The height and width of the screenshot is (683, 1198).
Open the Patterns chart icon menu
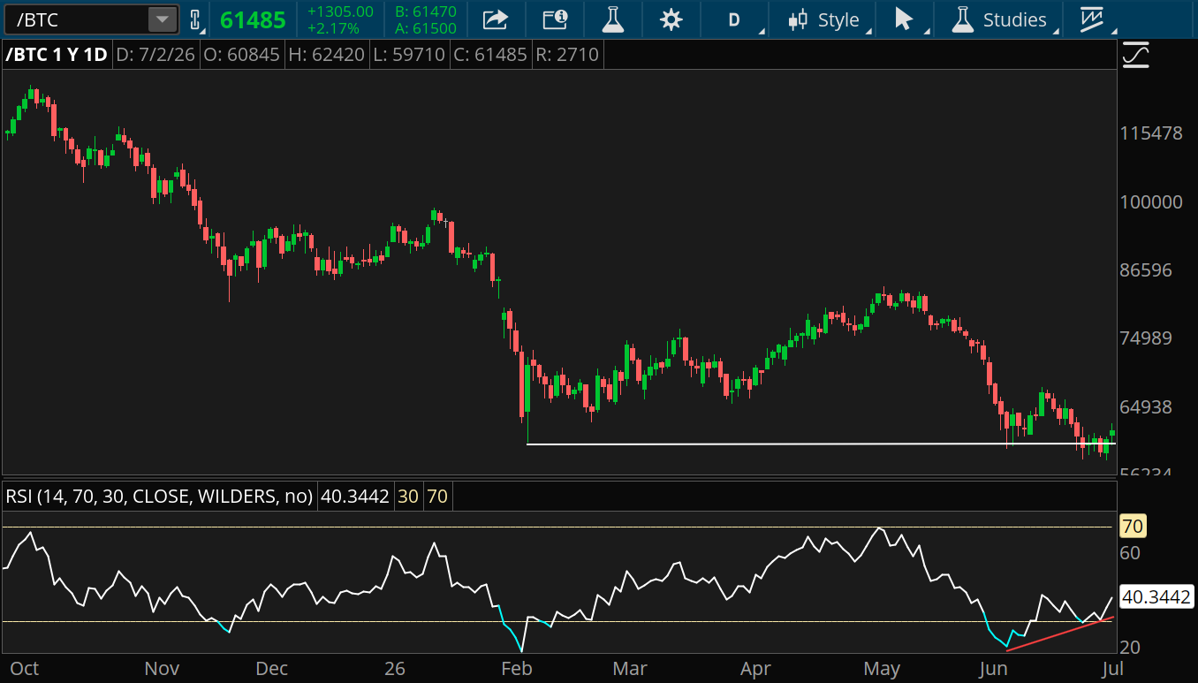(x=1093, y=19)
